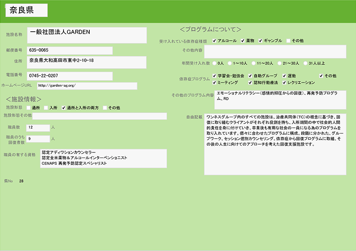Check the その他 dependency type checkbox
Viewport: 356px width, 251px height.
coord(289,41)
